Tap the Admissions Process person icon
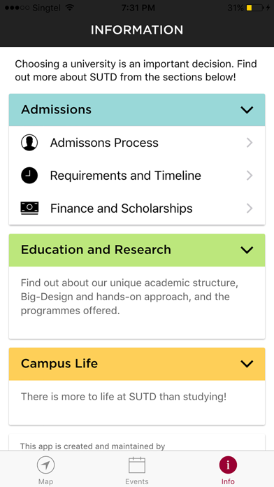 [29, 143]
